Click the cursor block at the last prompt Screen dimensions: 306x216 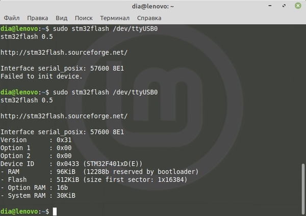(55, 211)
